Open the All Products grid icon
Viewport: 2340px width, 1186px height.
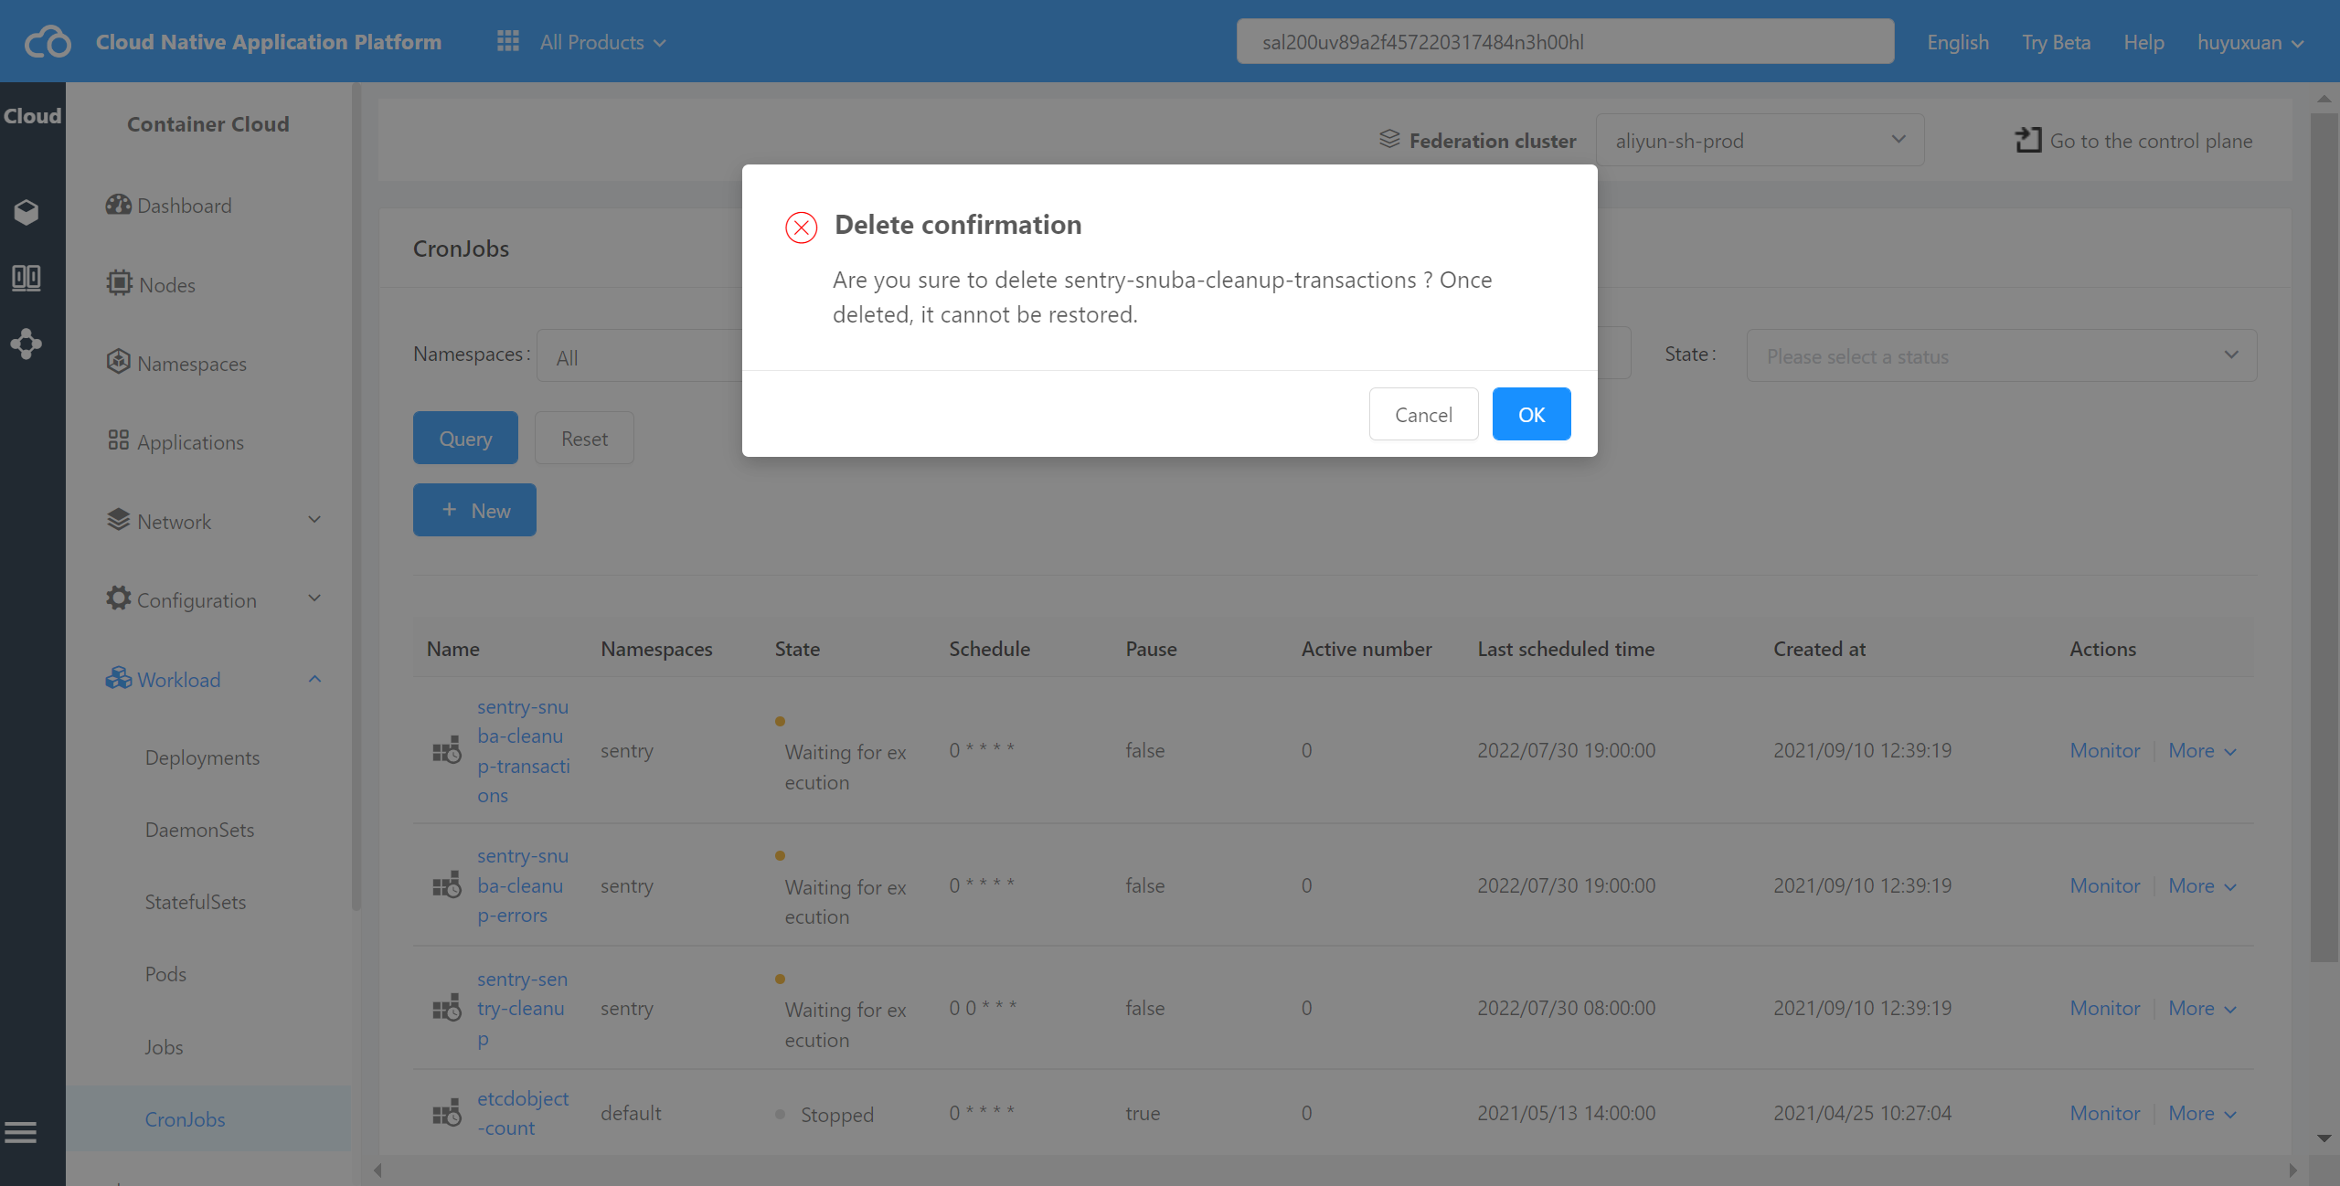pos(508,41)
